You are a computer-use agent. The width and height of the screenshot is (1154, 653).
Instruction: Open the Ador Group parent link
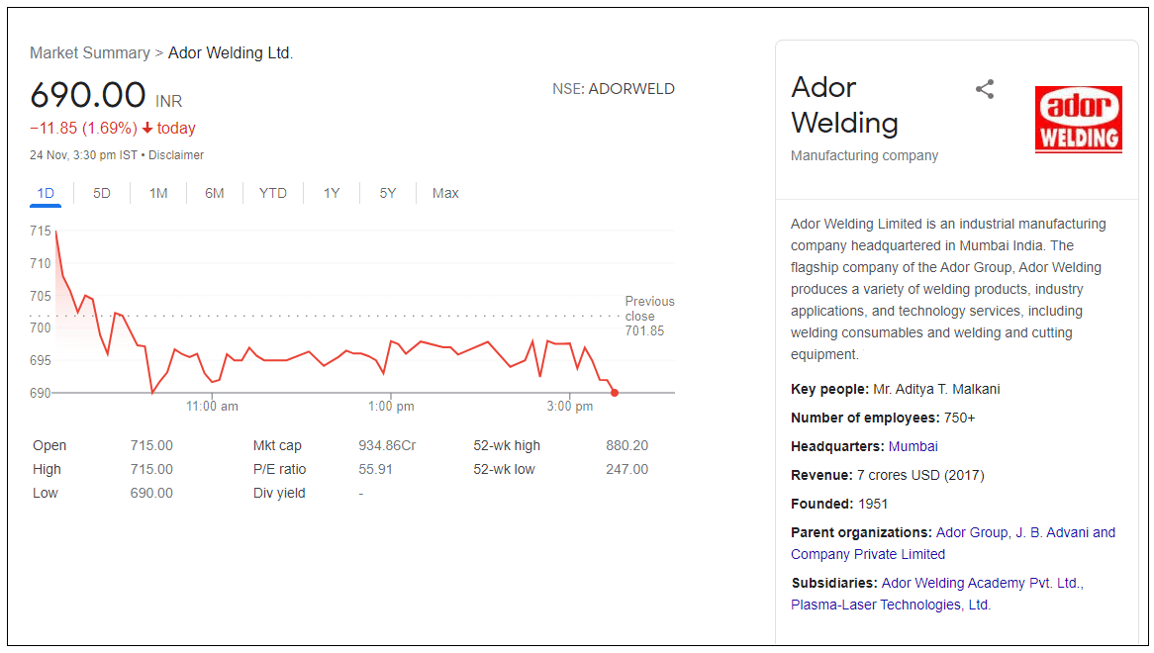972,532
